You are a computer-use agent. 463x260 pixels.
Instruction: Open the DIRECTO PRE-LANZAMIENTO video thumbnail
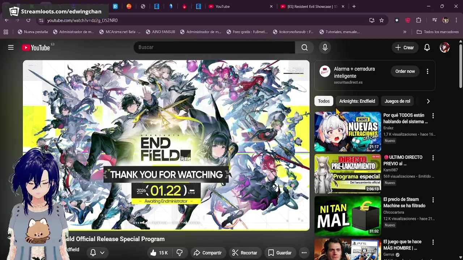[348, 174]
